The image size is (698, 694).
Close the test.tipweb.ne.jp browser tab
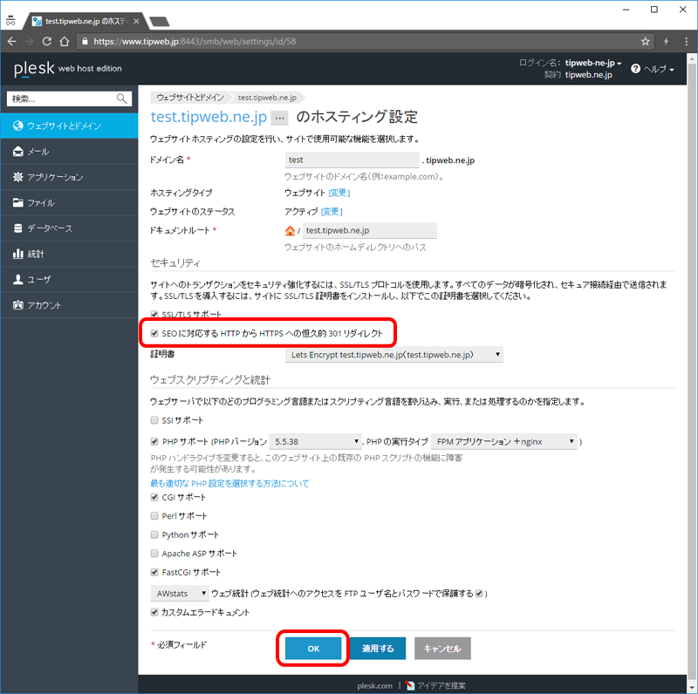pyautogui.click(x=136, y=21)
